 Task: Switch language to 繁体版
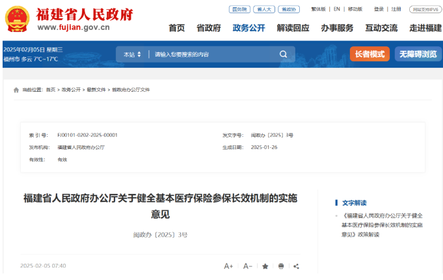tap(318, 9)
